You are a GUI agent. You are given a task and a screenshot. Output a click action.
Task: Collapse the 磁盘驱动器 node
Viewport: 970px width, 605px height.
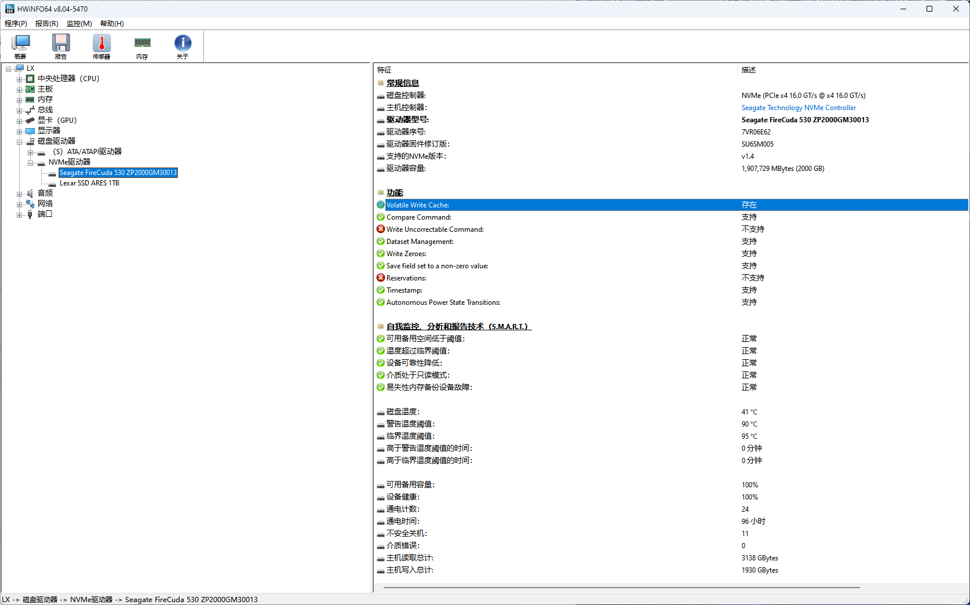coord(19,141)
